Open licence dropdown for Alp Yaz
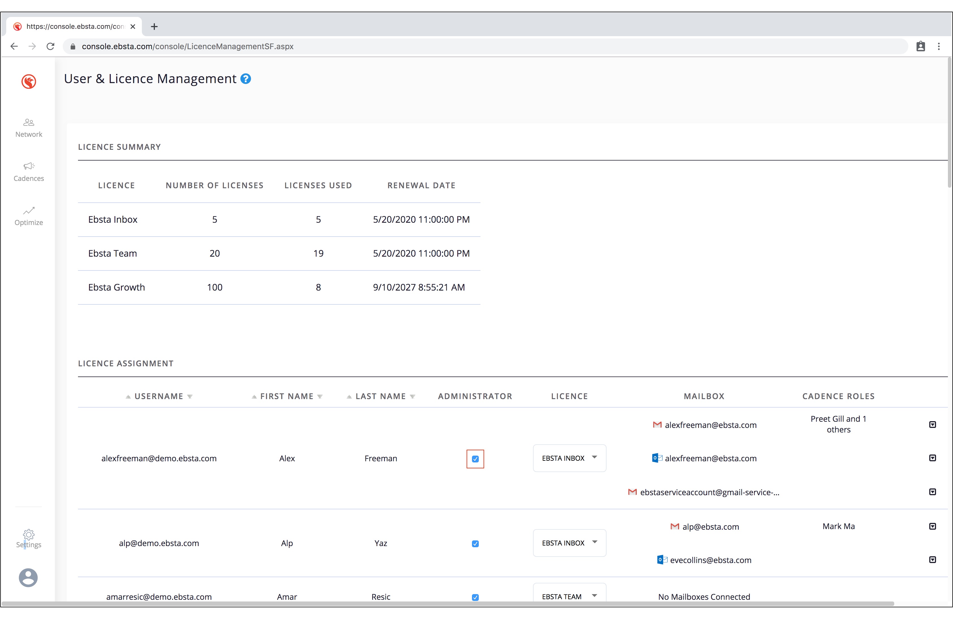The image size is (953, 619). [569, 543]
